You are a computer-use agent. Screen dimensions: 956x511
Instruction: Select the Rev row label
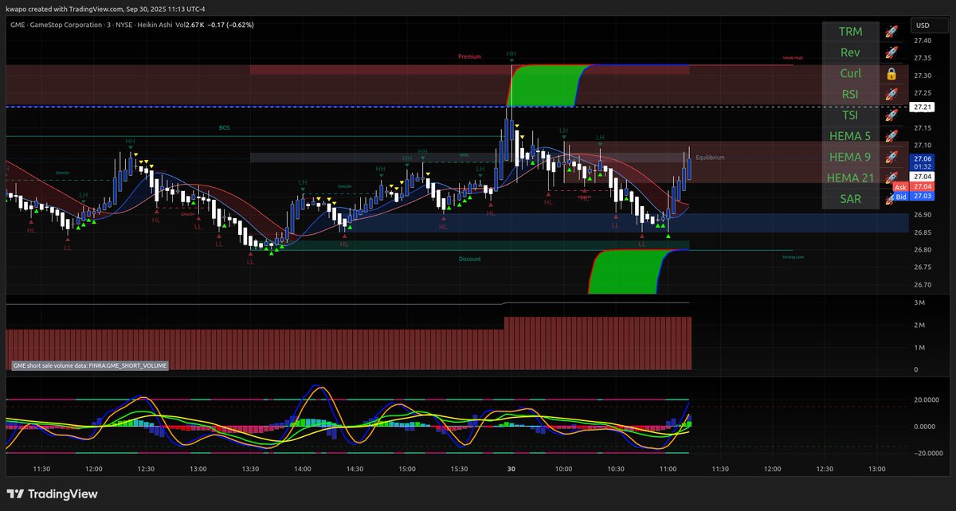850,53
